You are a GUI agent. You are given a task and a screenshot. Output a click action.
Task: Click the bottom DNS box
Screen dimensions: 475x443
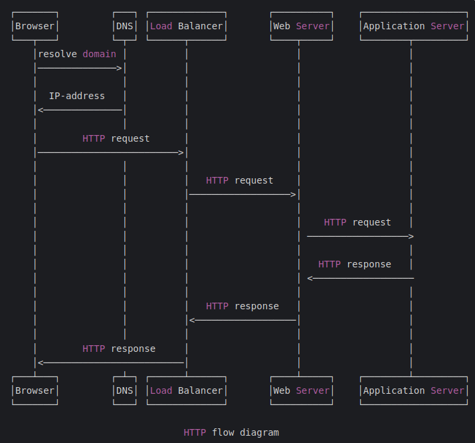(x=124, y=390)
